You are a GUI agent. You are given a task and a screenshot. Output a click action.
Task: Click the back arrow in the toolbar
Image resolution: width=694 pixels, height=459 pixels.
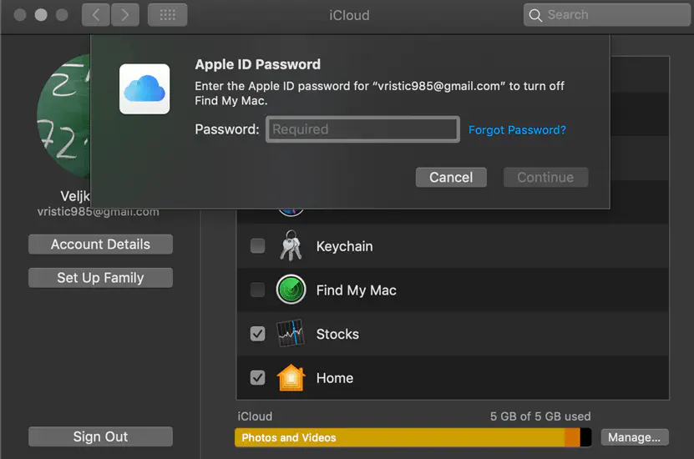pos(95,15)
